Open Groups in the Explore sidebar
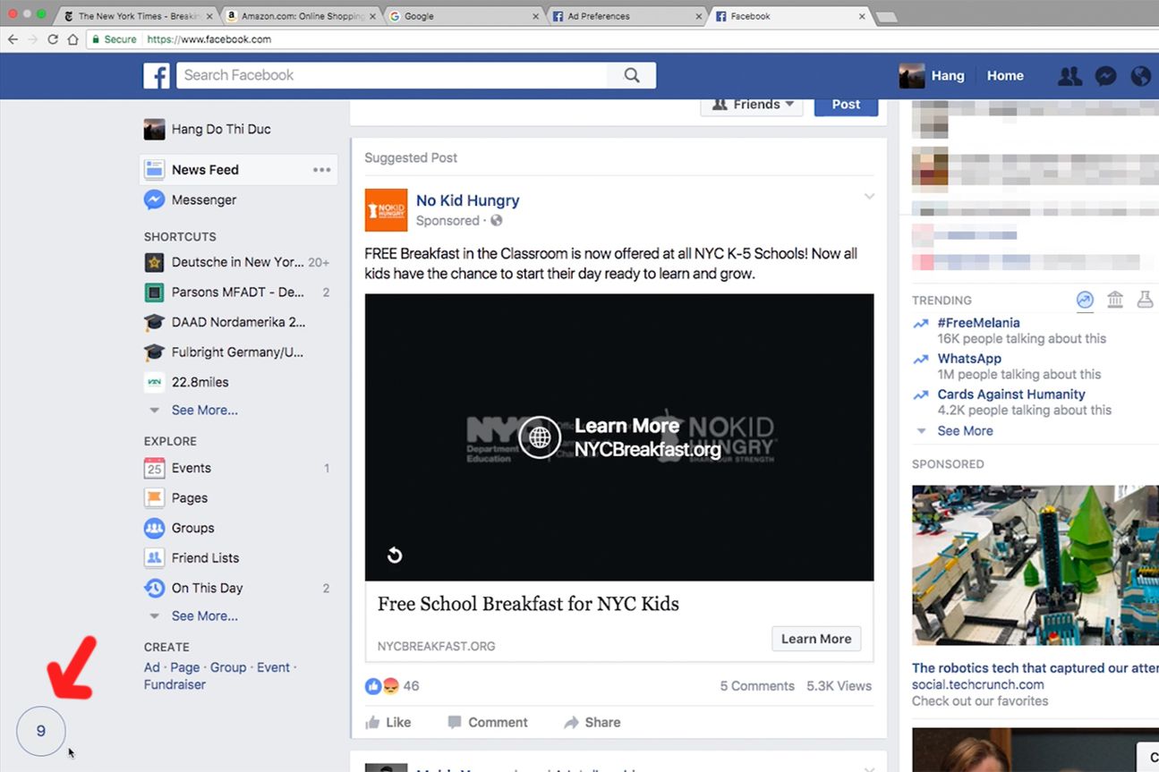 192,528
